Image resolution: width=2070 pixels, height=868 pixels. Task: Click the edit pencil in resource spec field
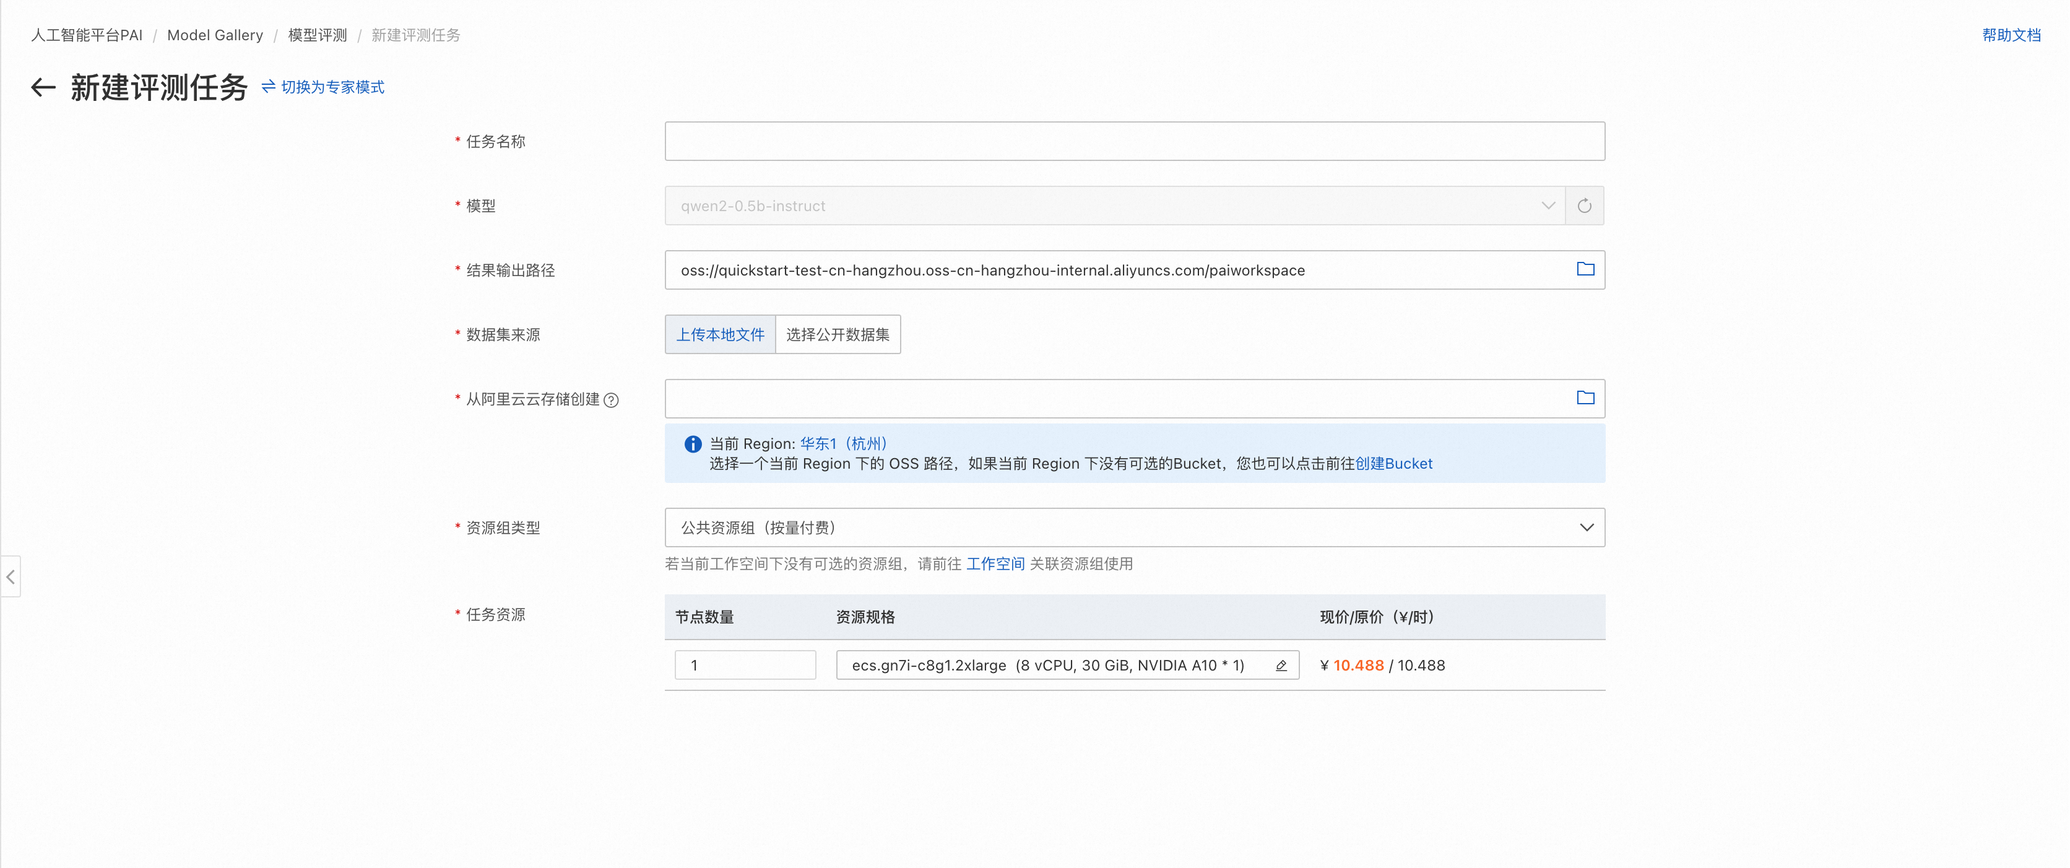tap(1281, 666)
